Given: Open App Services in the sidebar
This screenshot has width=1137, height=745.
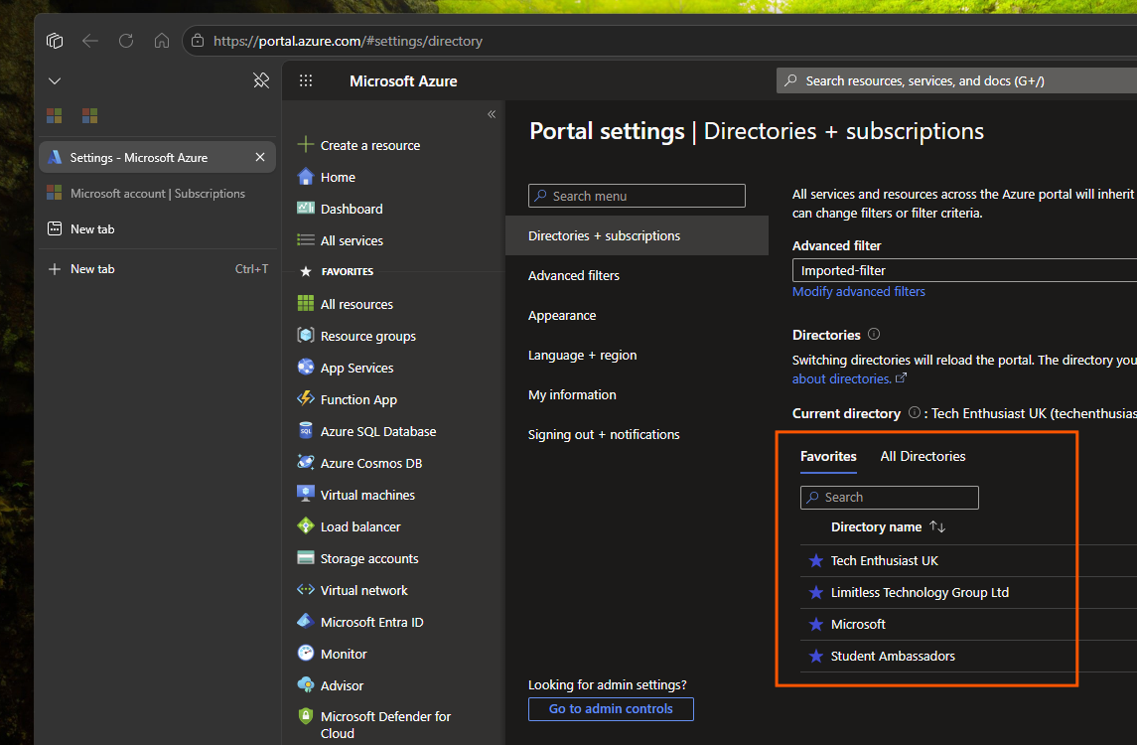Looking at the screenshot, I should (x=356, y=368).
